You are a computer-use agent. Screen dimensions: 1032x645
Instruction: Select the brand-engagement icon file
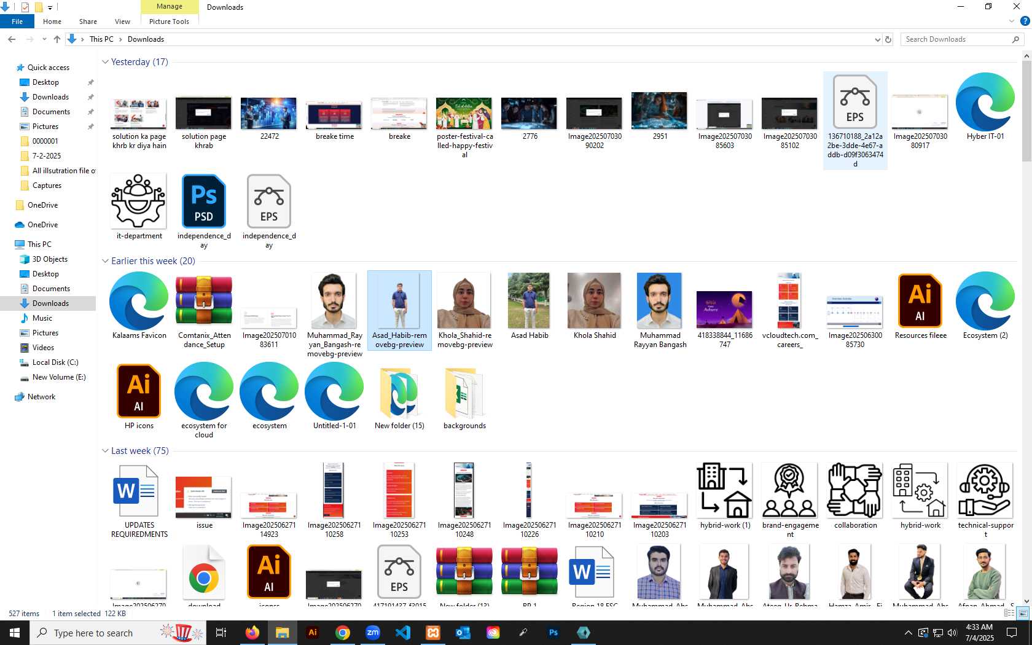coord(790,491)
